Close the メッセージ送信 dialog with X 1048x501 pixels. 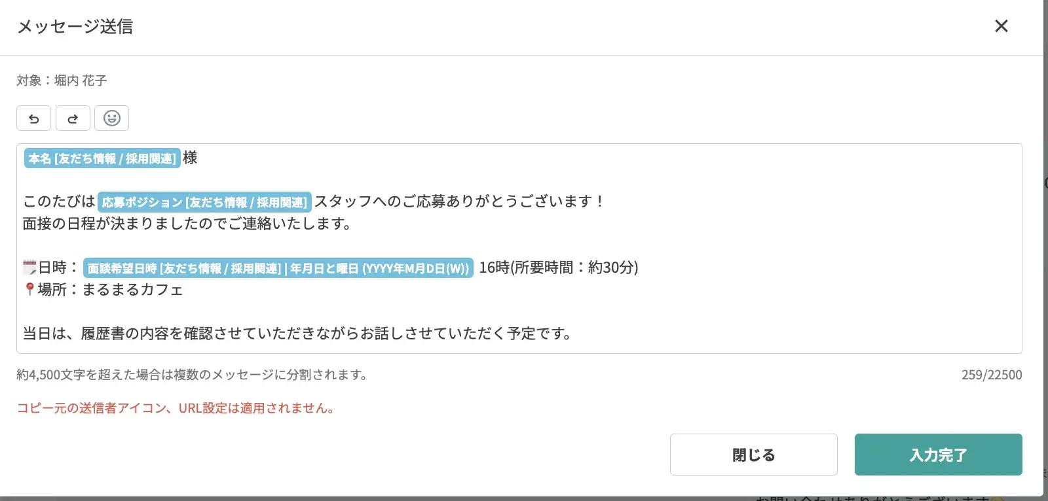pyautogui.click(x=1001, y=26)
